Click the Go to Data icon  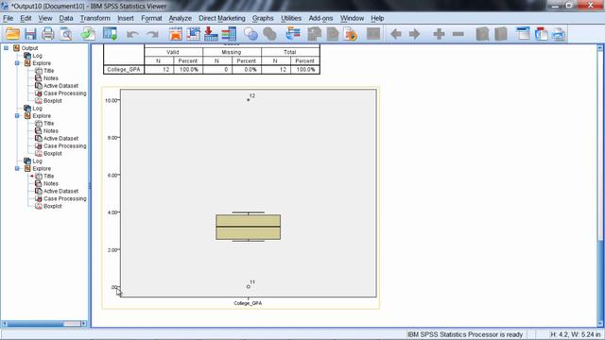click(x=176, y=34)
